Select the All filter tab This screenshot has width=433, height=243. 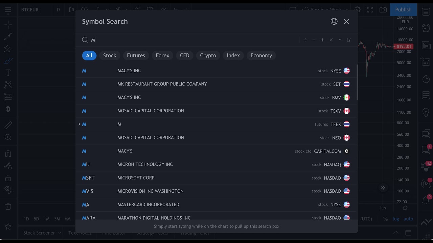point(89,55)
